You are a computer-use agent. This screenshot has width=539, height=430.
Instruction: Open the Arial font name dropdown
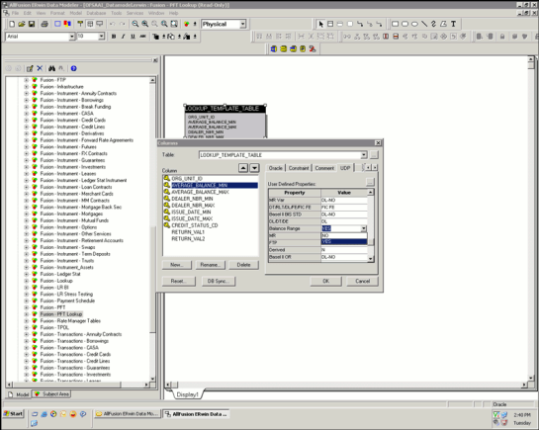tap(72, 37)
